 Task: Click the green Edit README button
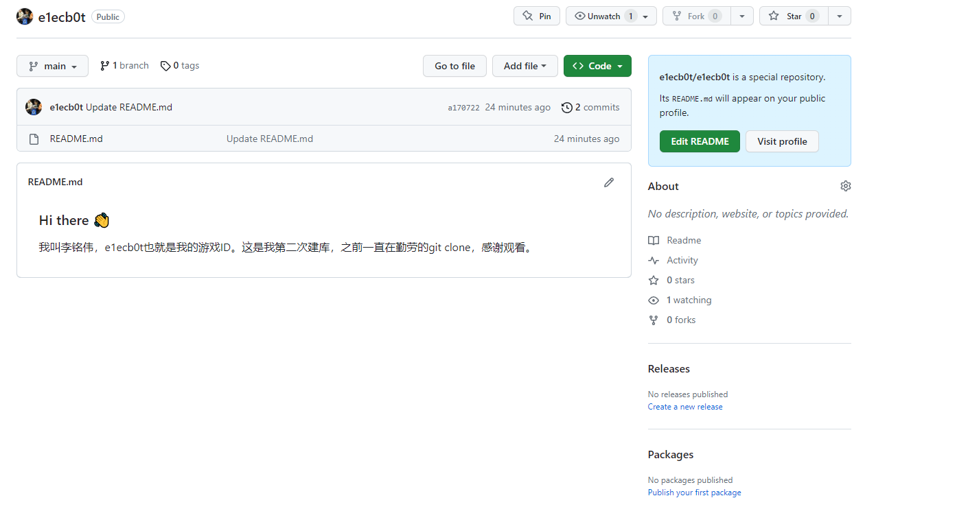[700, 141]
